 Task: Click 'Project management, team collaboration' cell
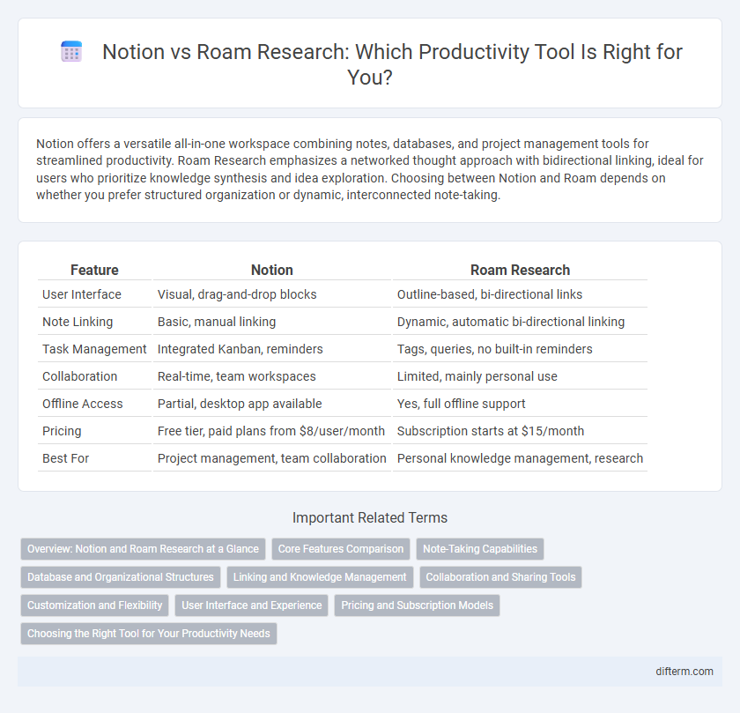[272, 459]
